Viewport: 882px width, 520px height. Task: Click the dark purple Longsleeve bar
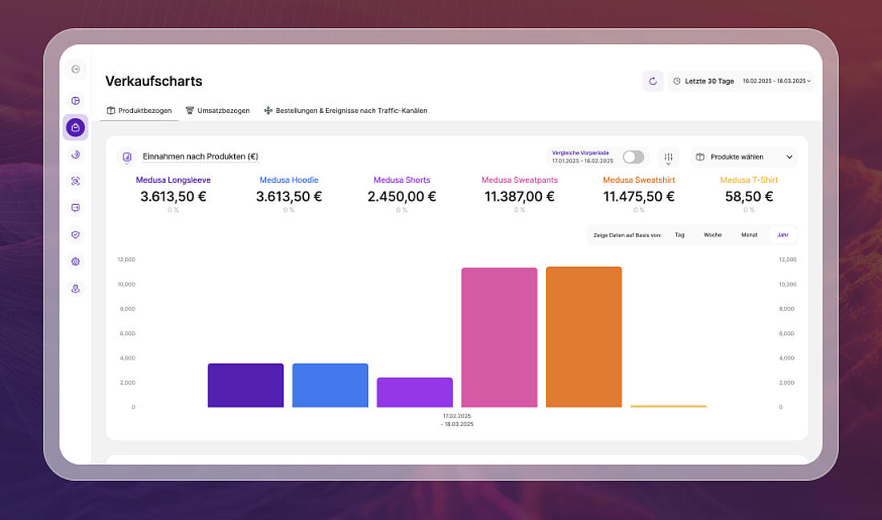point(246,385)
